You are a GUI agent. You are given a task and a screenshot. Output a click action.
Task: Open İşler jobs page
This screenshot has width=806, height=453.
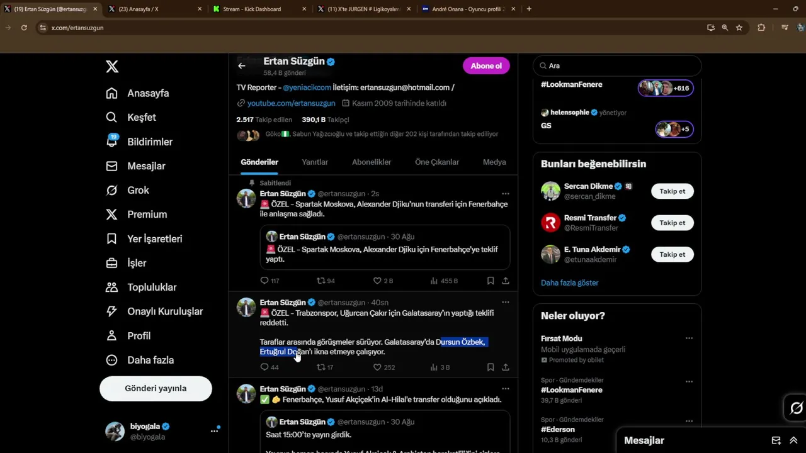click(x=126, y=263)
